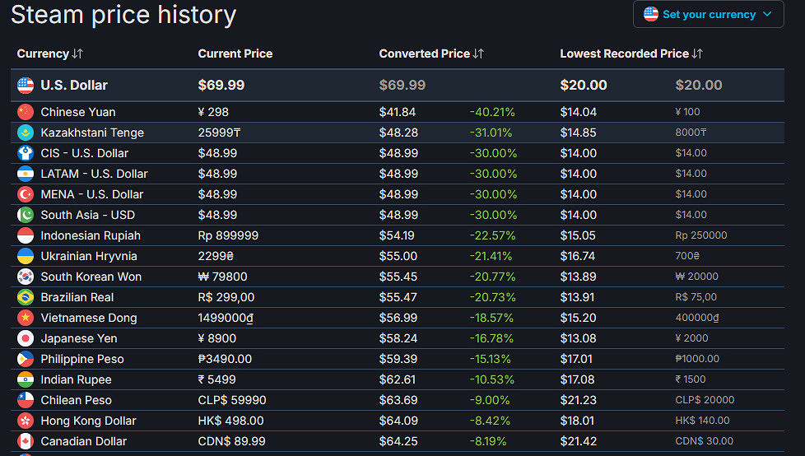This screenshot has height=456, width=805.
Task: Click the Steam price history heading
Action: [123, 15]
